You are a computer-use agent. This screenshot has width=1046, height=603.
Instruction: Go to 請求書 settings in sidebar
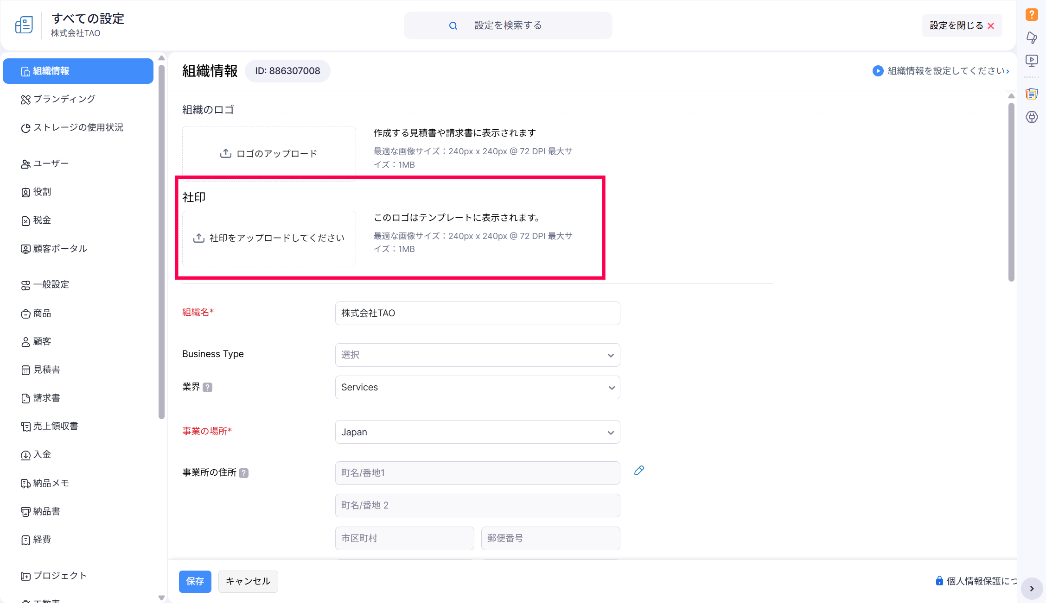click(x=46, y=398)
